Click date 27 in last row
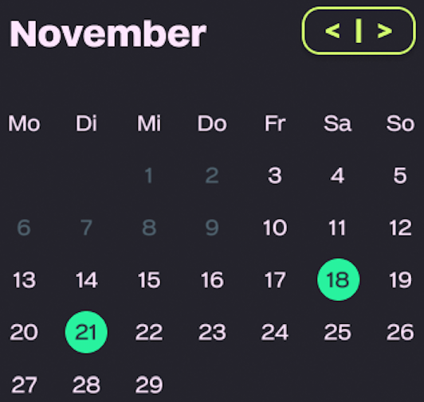 (x=24, y=384)
